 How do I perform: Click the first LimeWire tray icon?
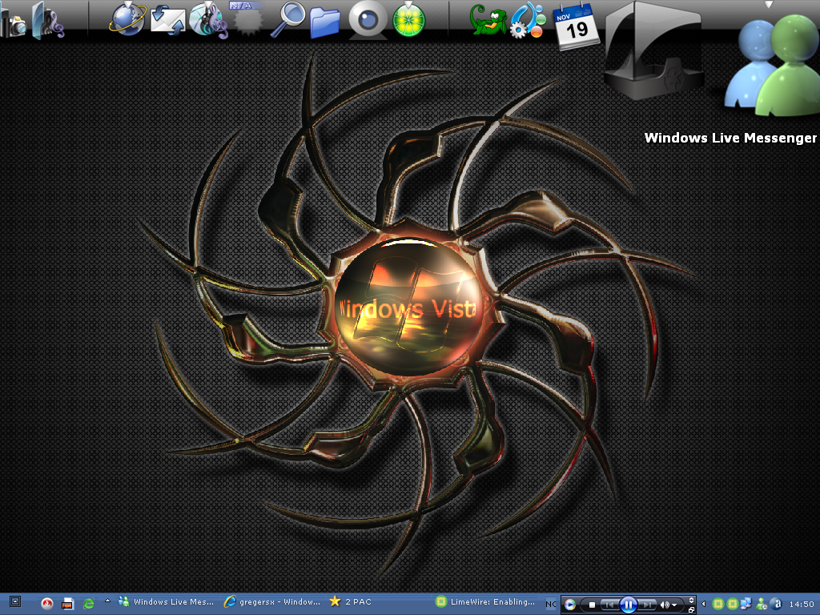(718, 604)
